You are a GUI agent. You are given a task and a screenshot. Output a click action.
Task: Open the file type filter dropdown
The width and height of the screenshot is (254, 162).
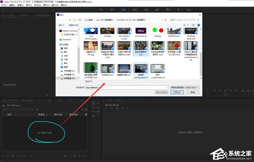tap(185, 87)
